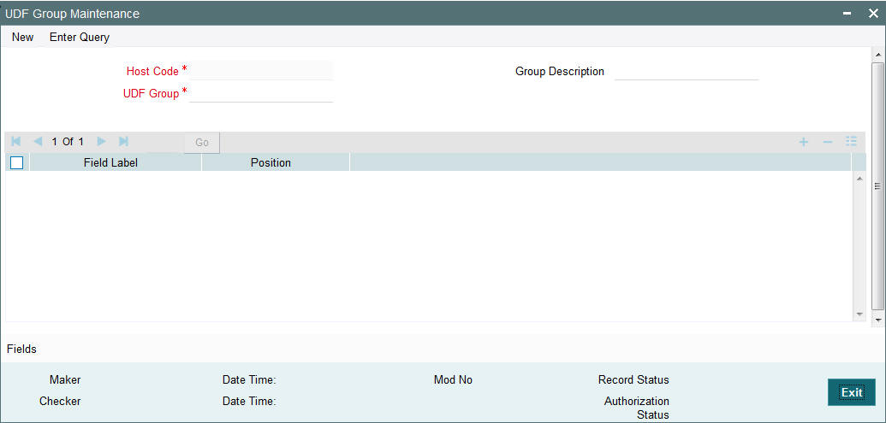Focus the Group Description input field

pos(687,71)
